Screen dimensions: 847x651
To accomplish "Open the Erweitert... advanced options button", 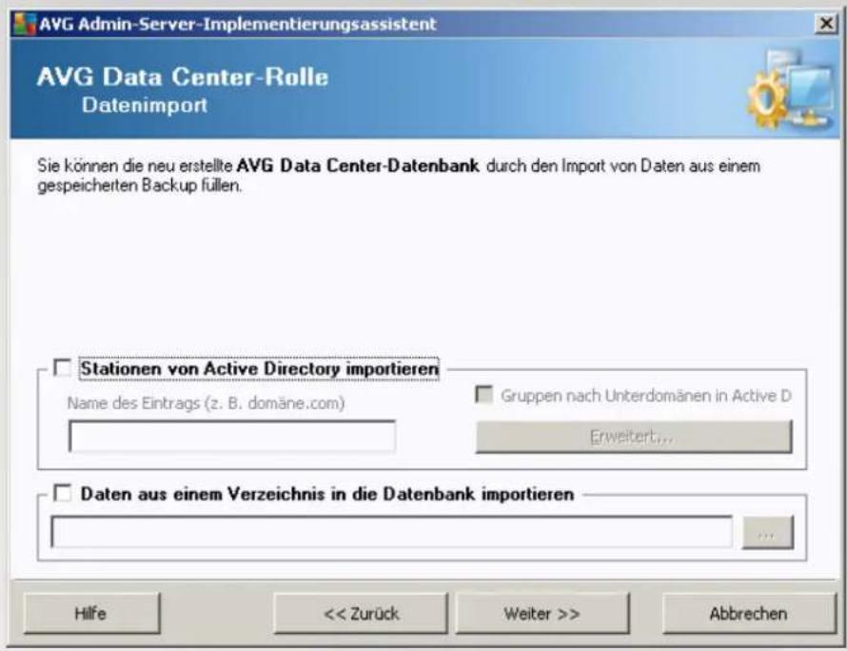I will click(634, 437).
